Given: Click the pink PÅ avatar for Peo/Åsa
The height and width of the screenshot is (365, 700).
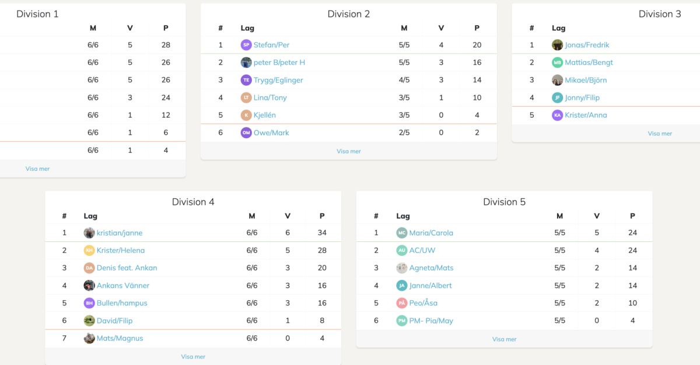Looking at the screenshot, I should [402, 303].
